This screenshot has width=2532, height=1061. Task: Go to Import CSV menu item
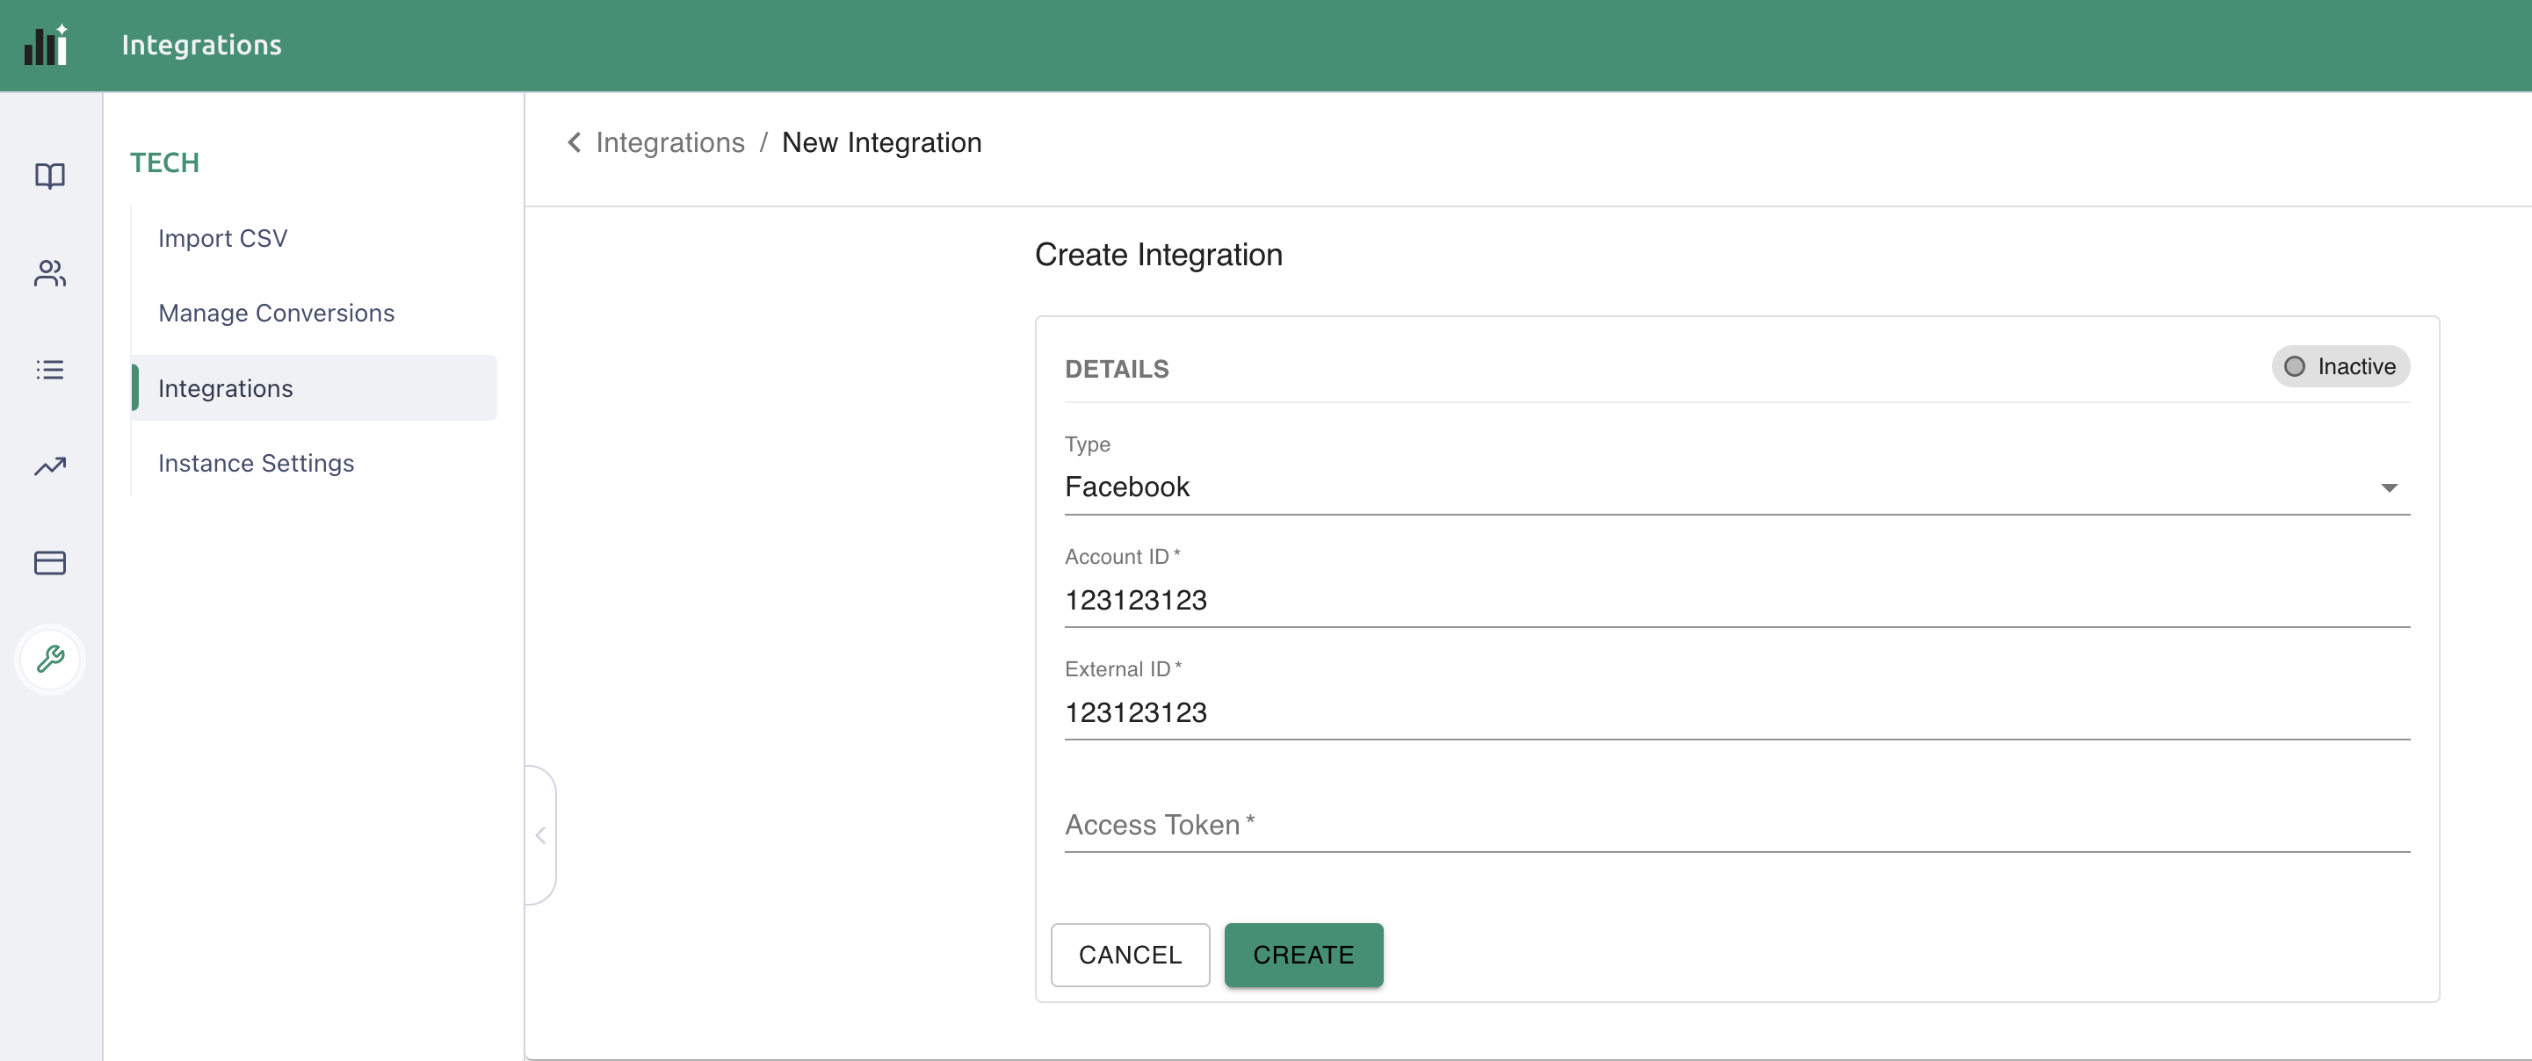coord(223,239)
